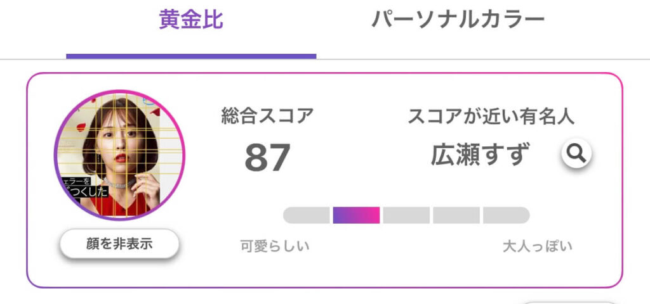Click the 総合スコア heading

coord(267,115)
